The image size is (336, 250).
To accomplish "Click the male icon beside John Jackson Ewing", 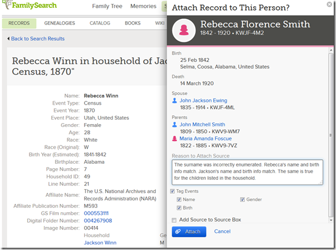I will pyautogui.click(x=175, y=100).
